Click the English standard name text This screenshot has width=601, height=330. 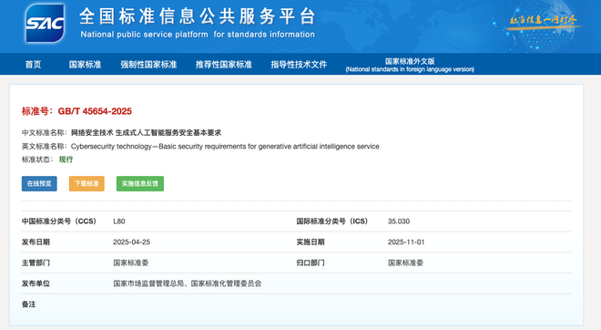pos(225,146)
